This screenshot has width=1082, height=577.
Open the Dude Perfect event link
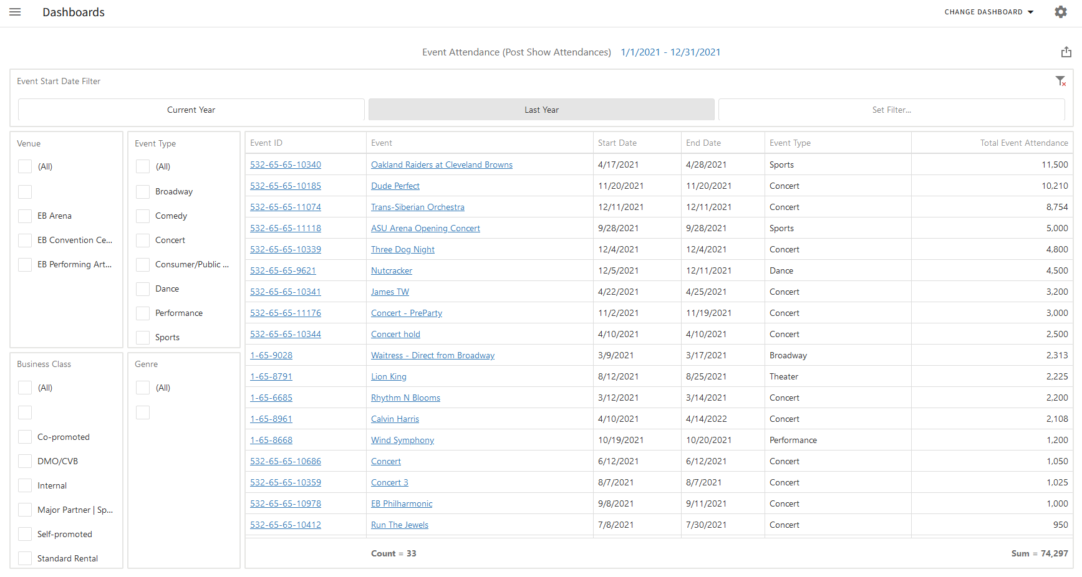click(x=395, y=186)
